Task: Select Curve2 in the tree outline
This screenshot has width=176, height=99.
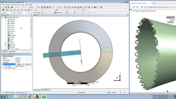Action: (x=12, y=27)
